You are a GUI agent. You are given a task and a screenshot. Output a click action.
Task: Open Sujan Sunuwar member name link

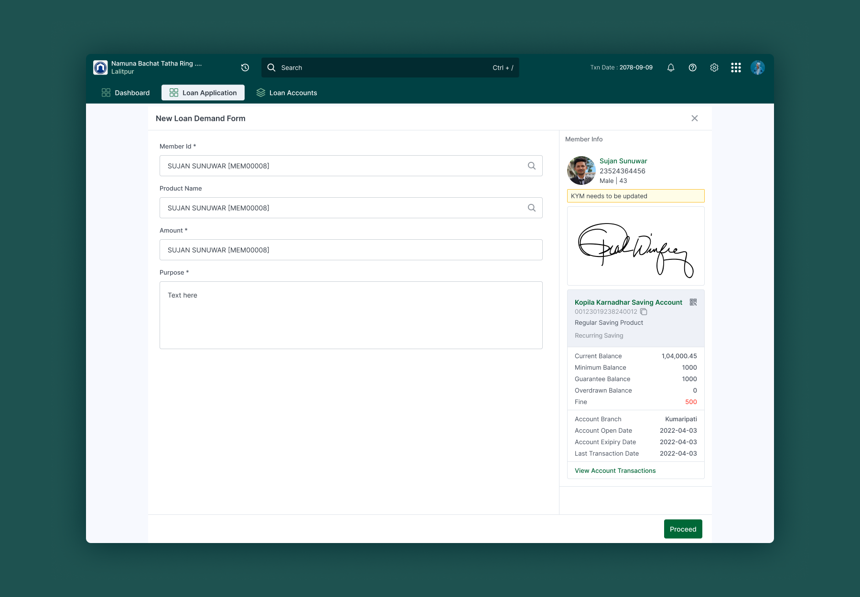623,161
